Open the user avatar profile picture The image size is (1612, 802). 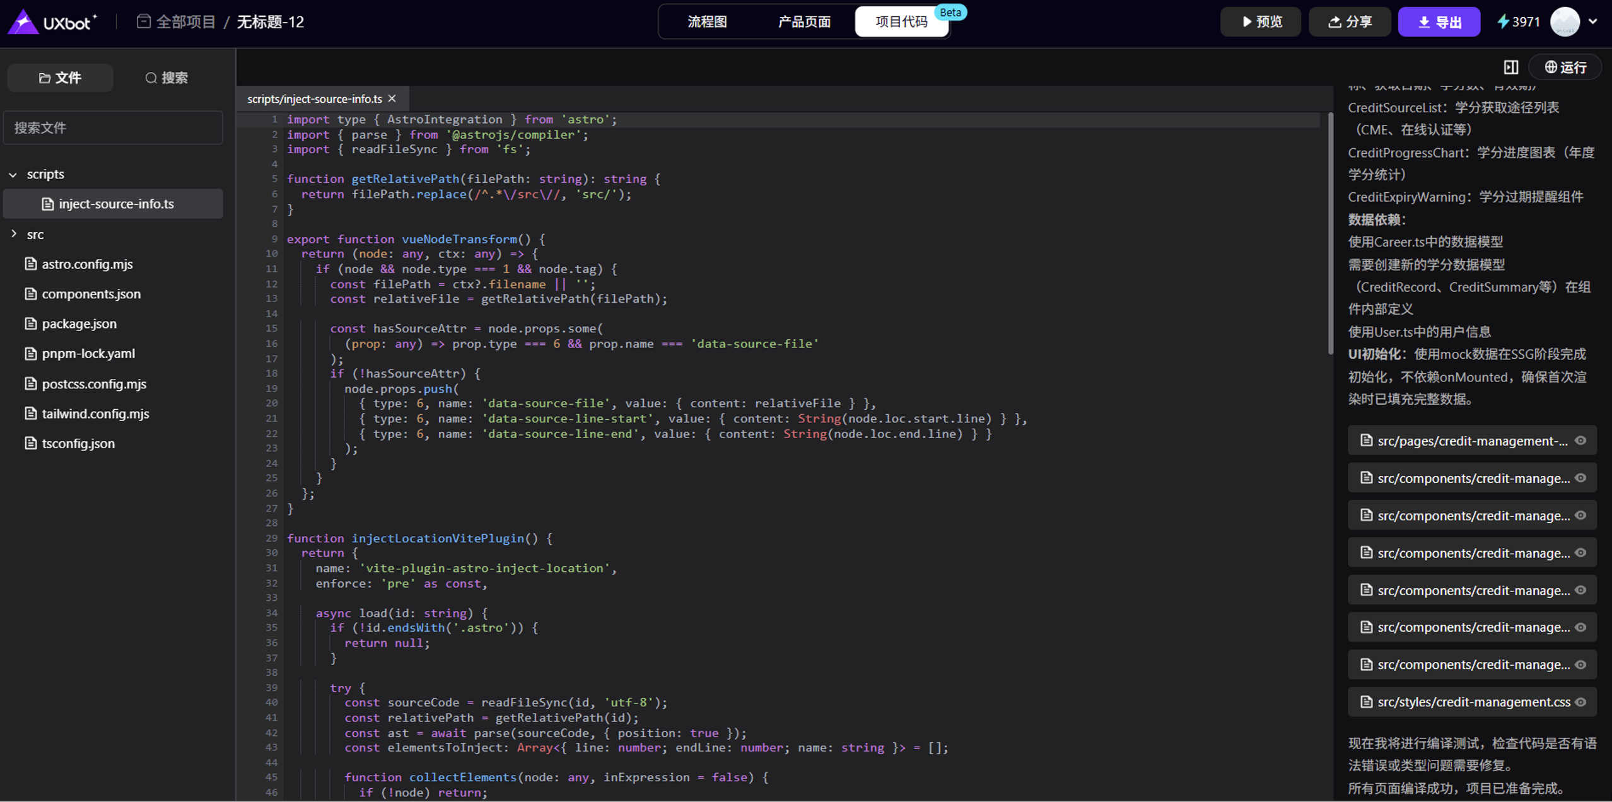click(x=1565, y=21)
